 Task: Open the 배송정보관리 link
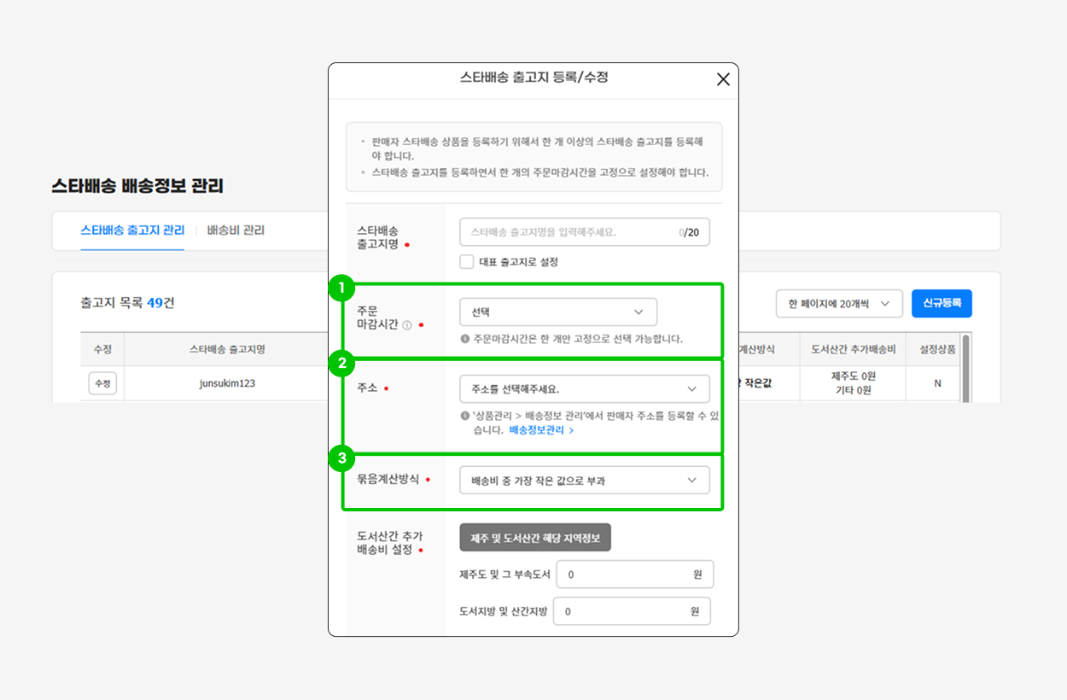[x=536, y=430]
